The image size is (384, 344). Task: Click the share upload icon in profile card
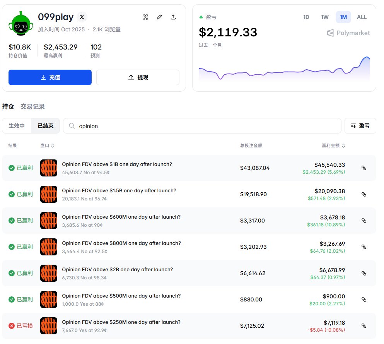tap(173, 17)
